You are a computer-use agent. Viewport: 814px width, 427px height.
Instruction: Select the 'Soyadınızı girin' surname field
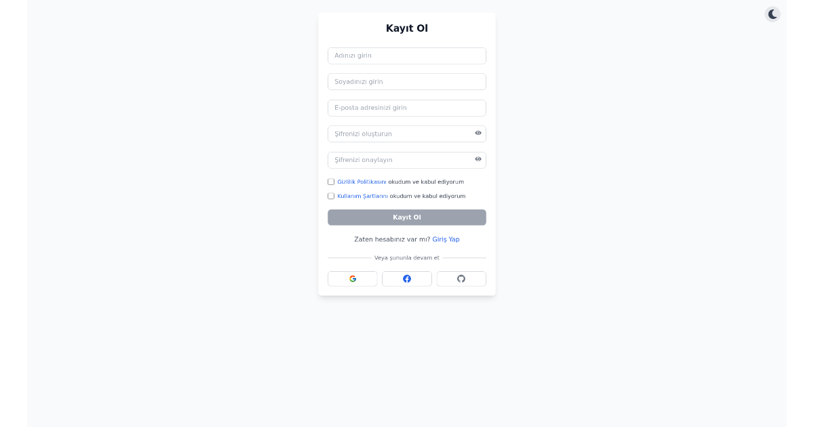407,81
